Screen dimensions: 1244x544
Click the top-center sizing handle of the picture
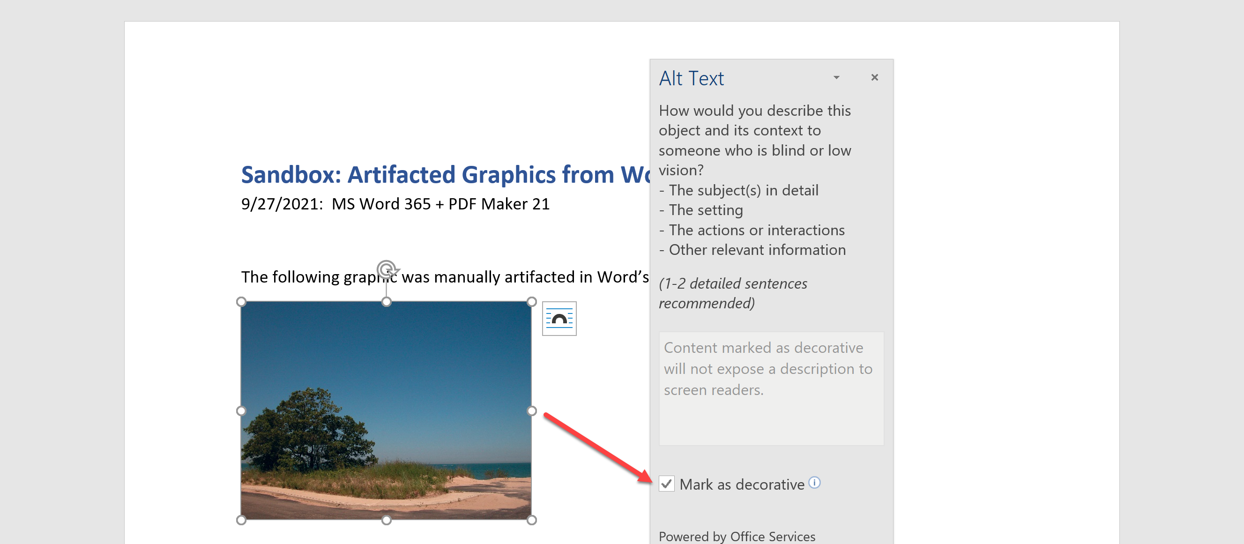point(387,302)
